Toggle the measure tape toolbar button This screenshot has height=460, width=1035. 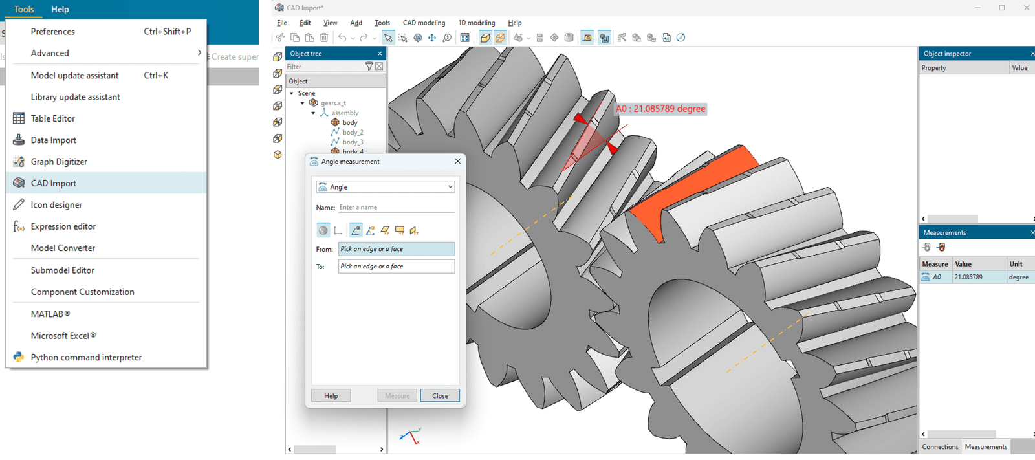point(587,38)
